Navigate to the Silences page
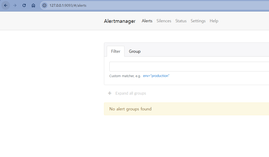 point(164,21)
